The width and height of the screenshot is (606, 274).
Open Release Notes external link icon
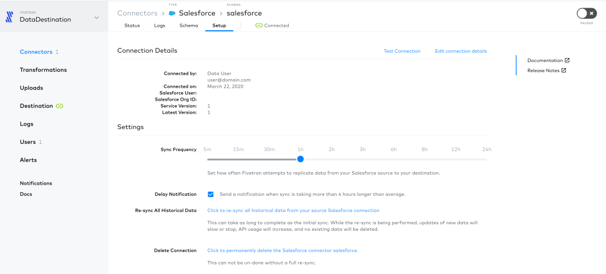[564, 70]
